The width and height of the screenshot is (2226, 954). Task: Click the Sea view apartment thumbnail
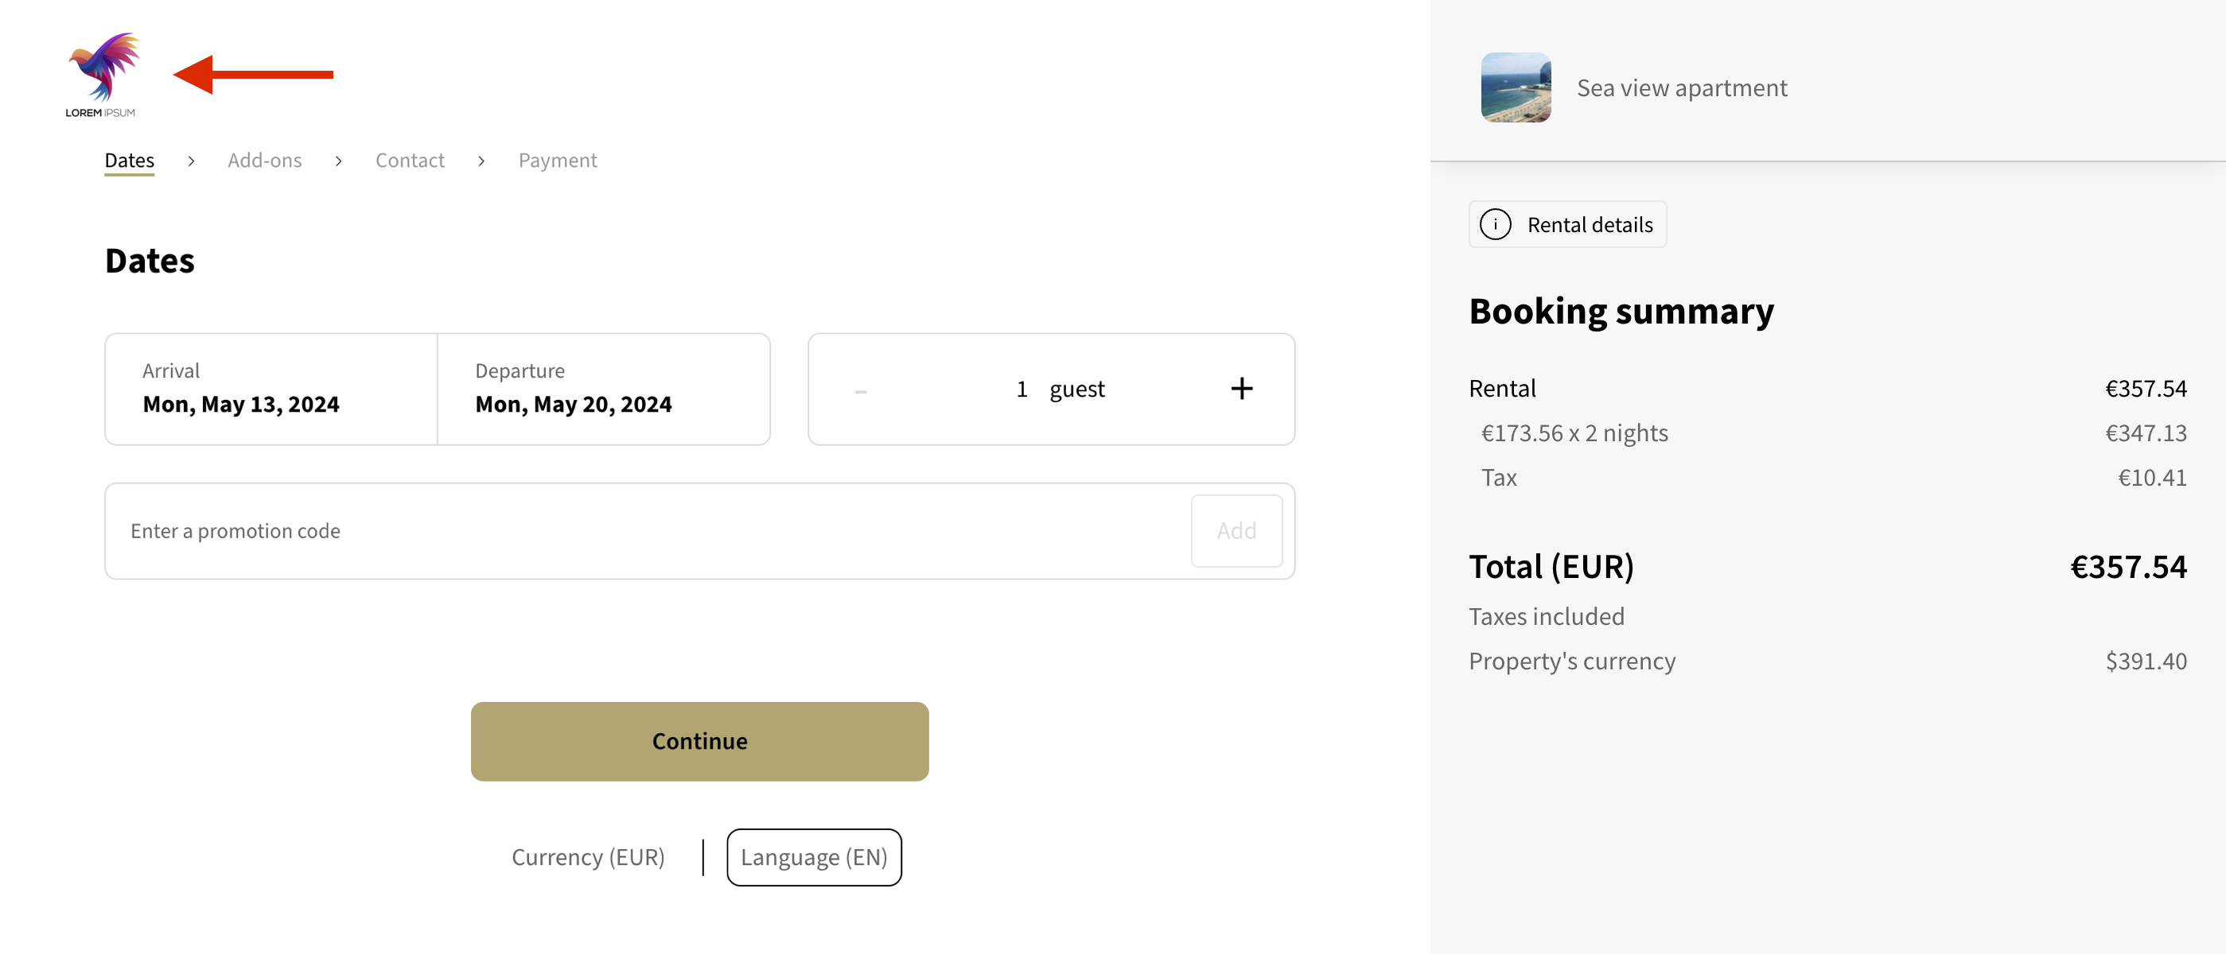pyautogui.click(x=1515, y=87)
